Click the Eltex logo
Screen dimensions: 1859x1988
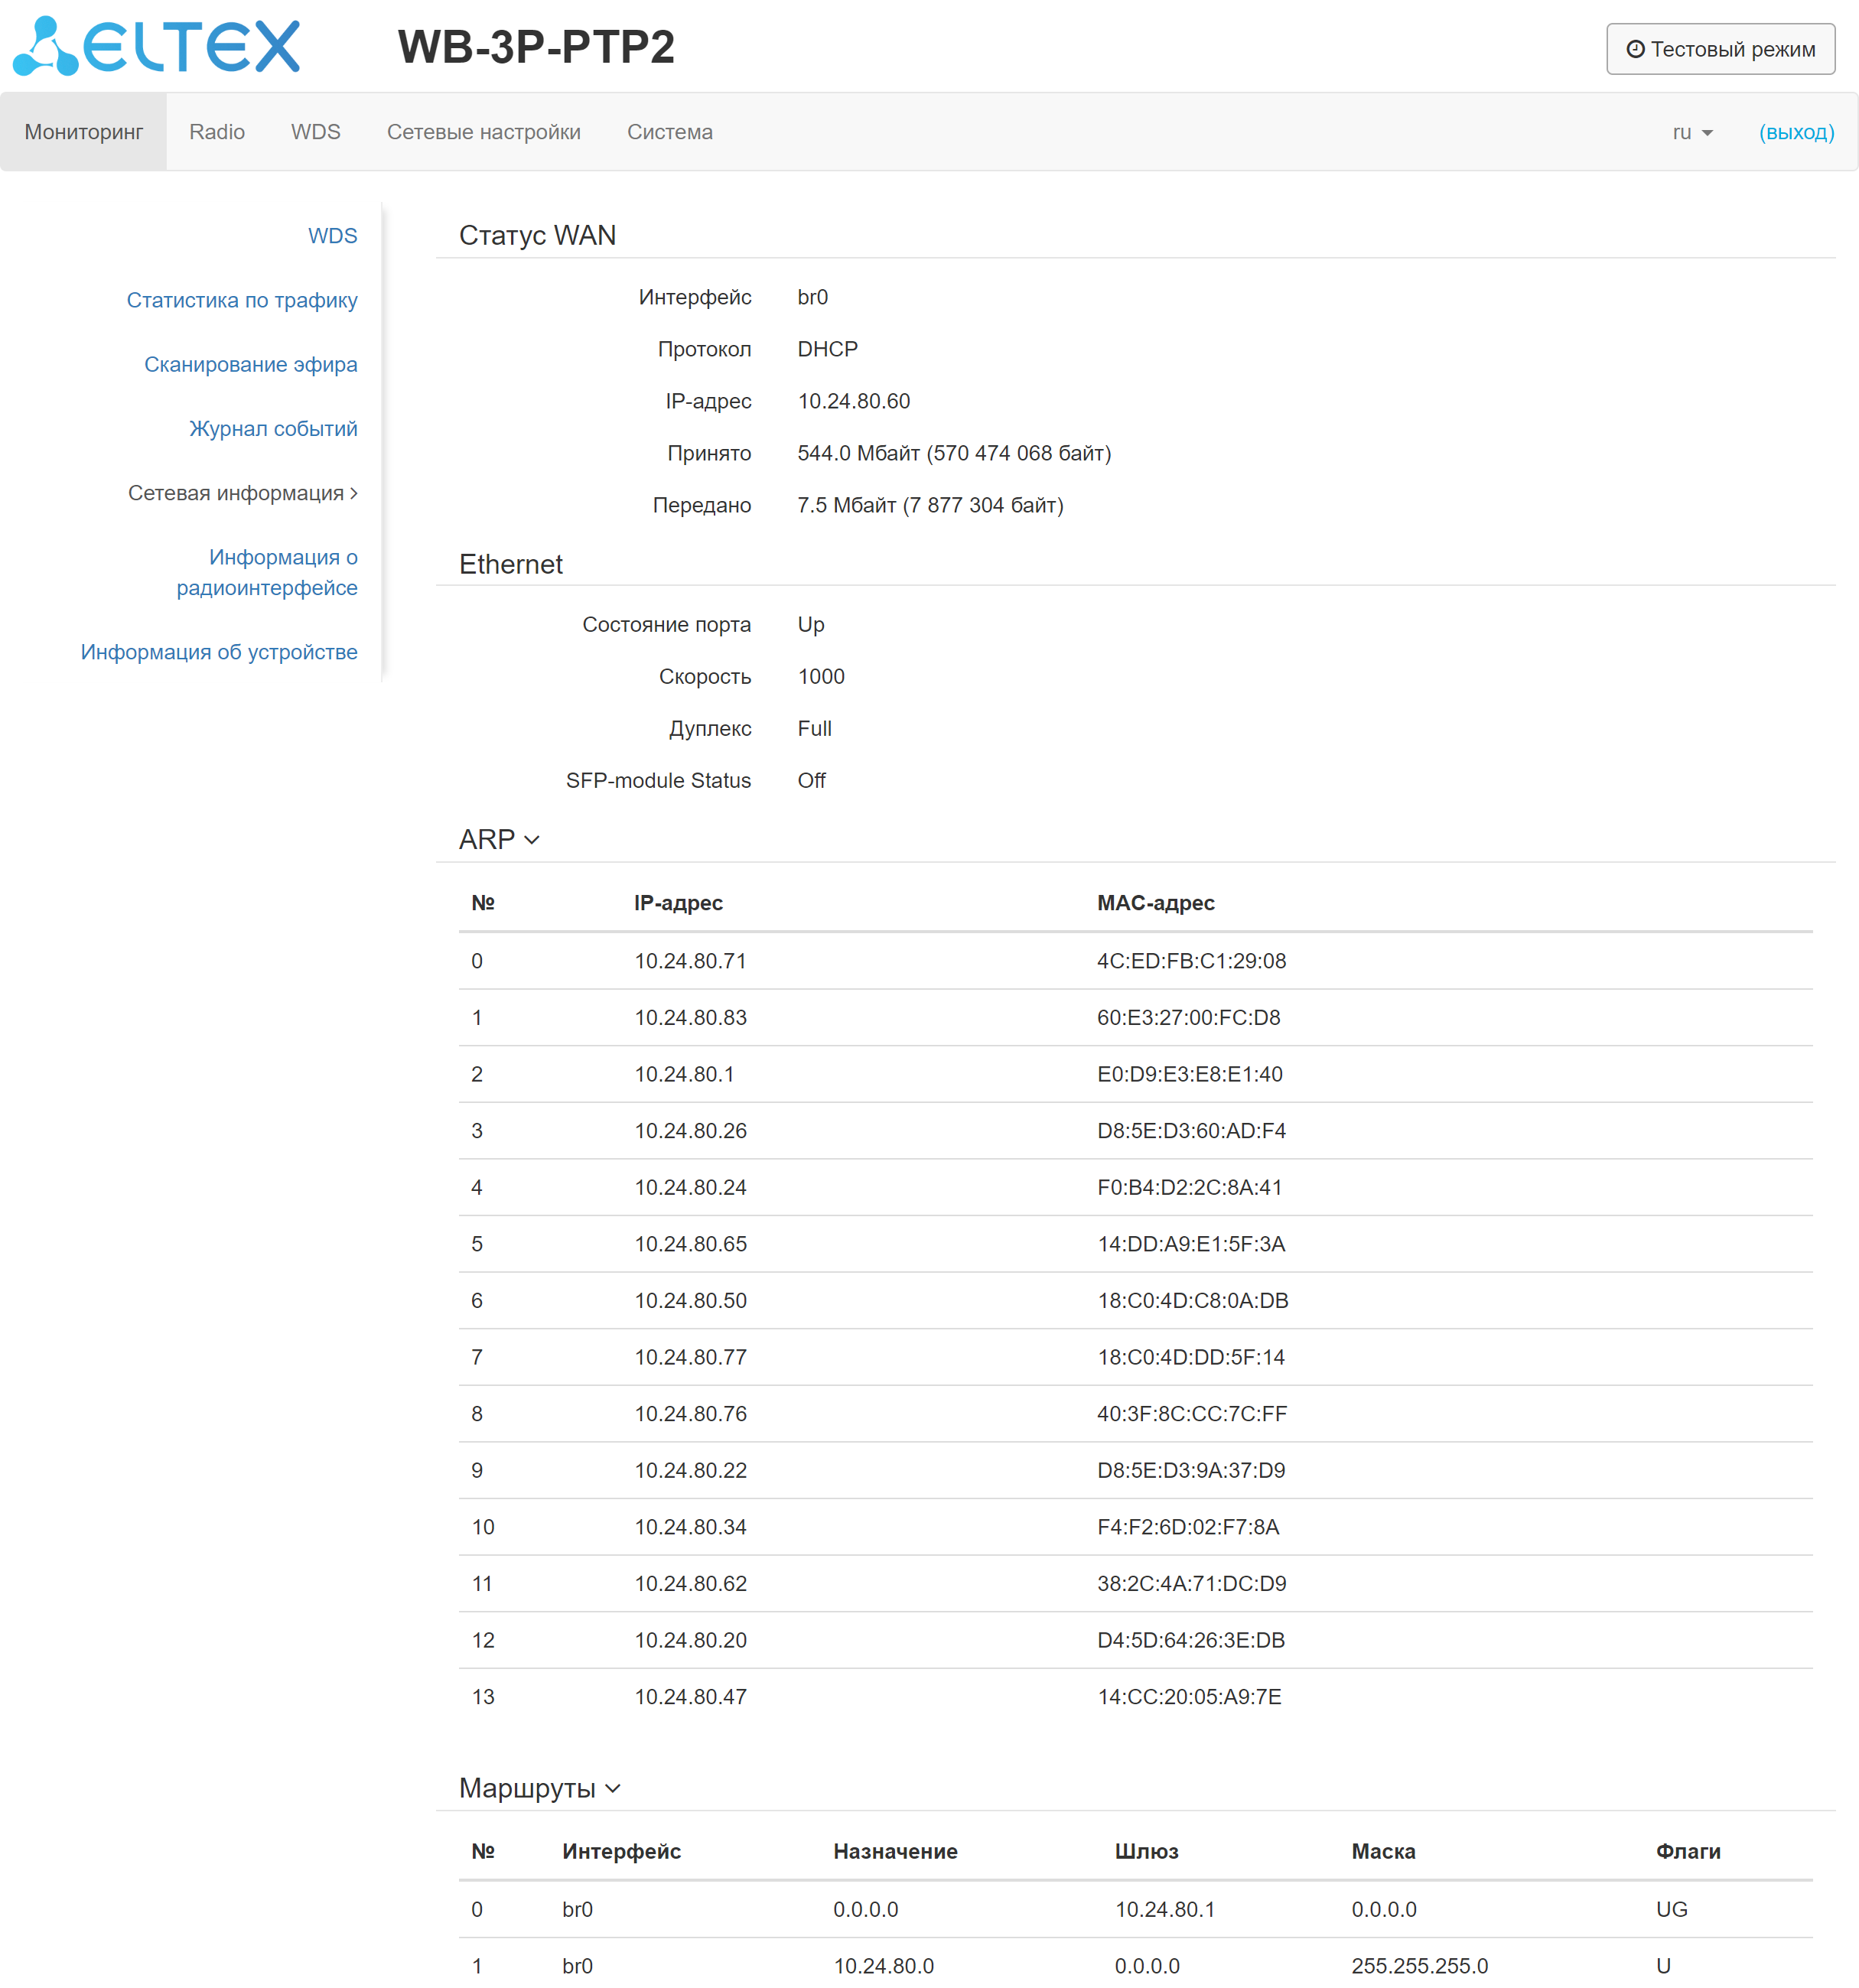156,46
